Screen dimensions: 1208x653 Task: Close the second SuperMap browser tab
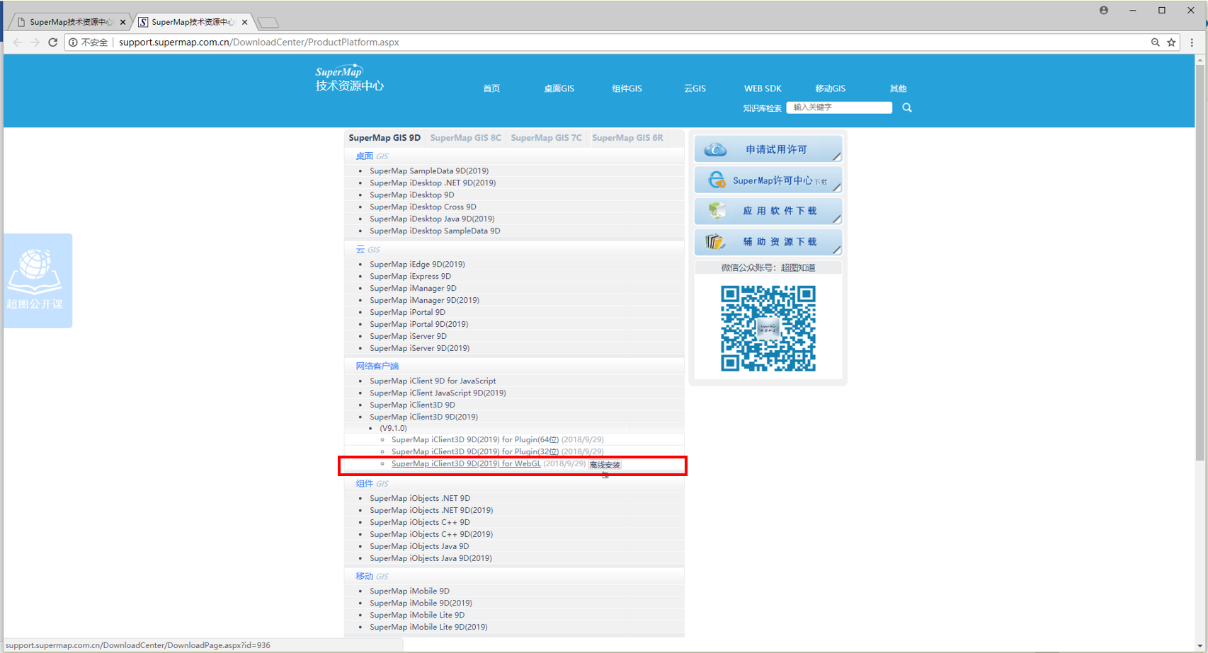(244, 22)
